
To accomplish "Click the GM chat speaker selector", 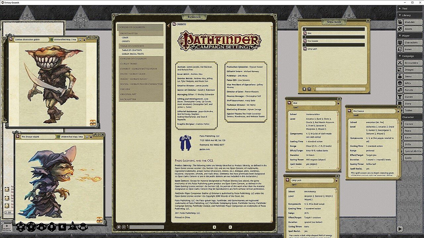I will click(8, 212).
